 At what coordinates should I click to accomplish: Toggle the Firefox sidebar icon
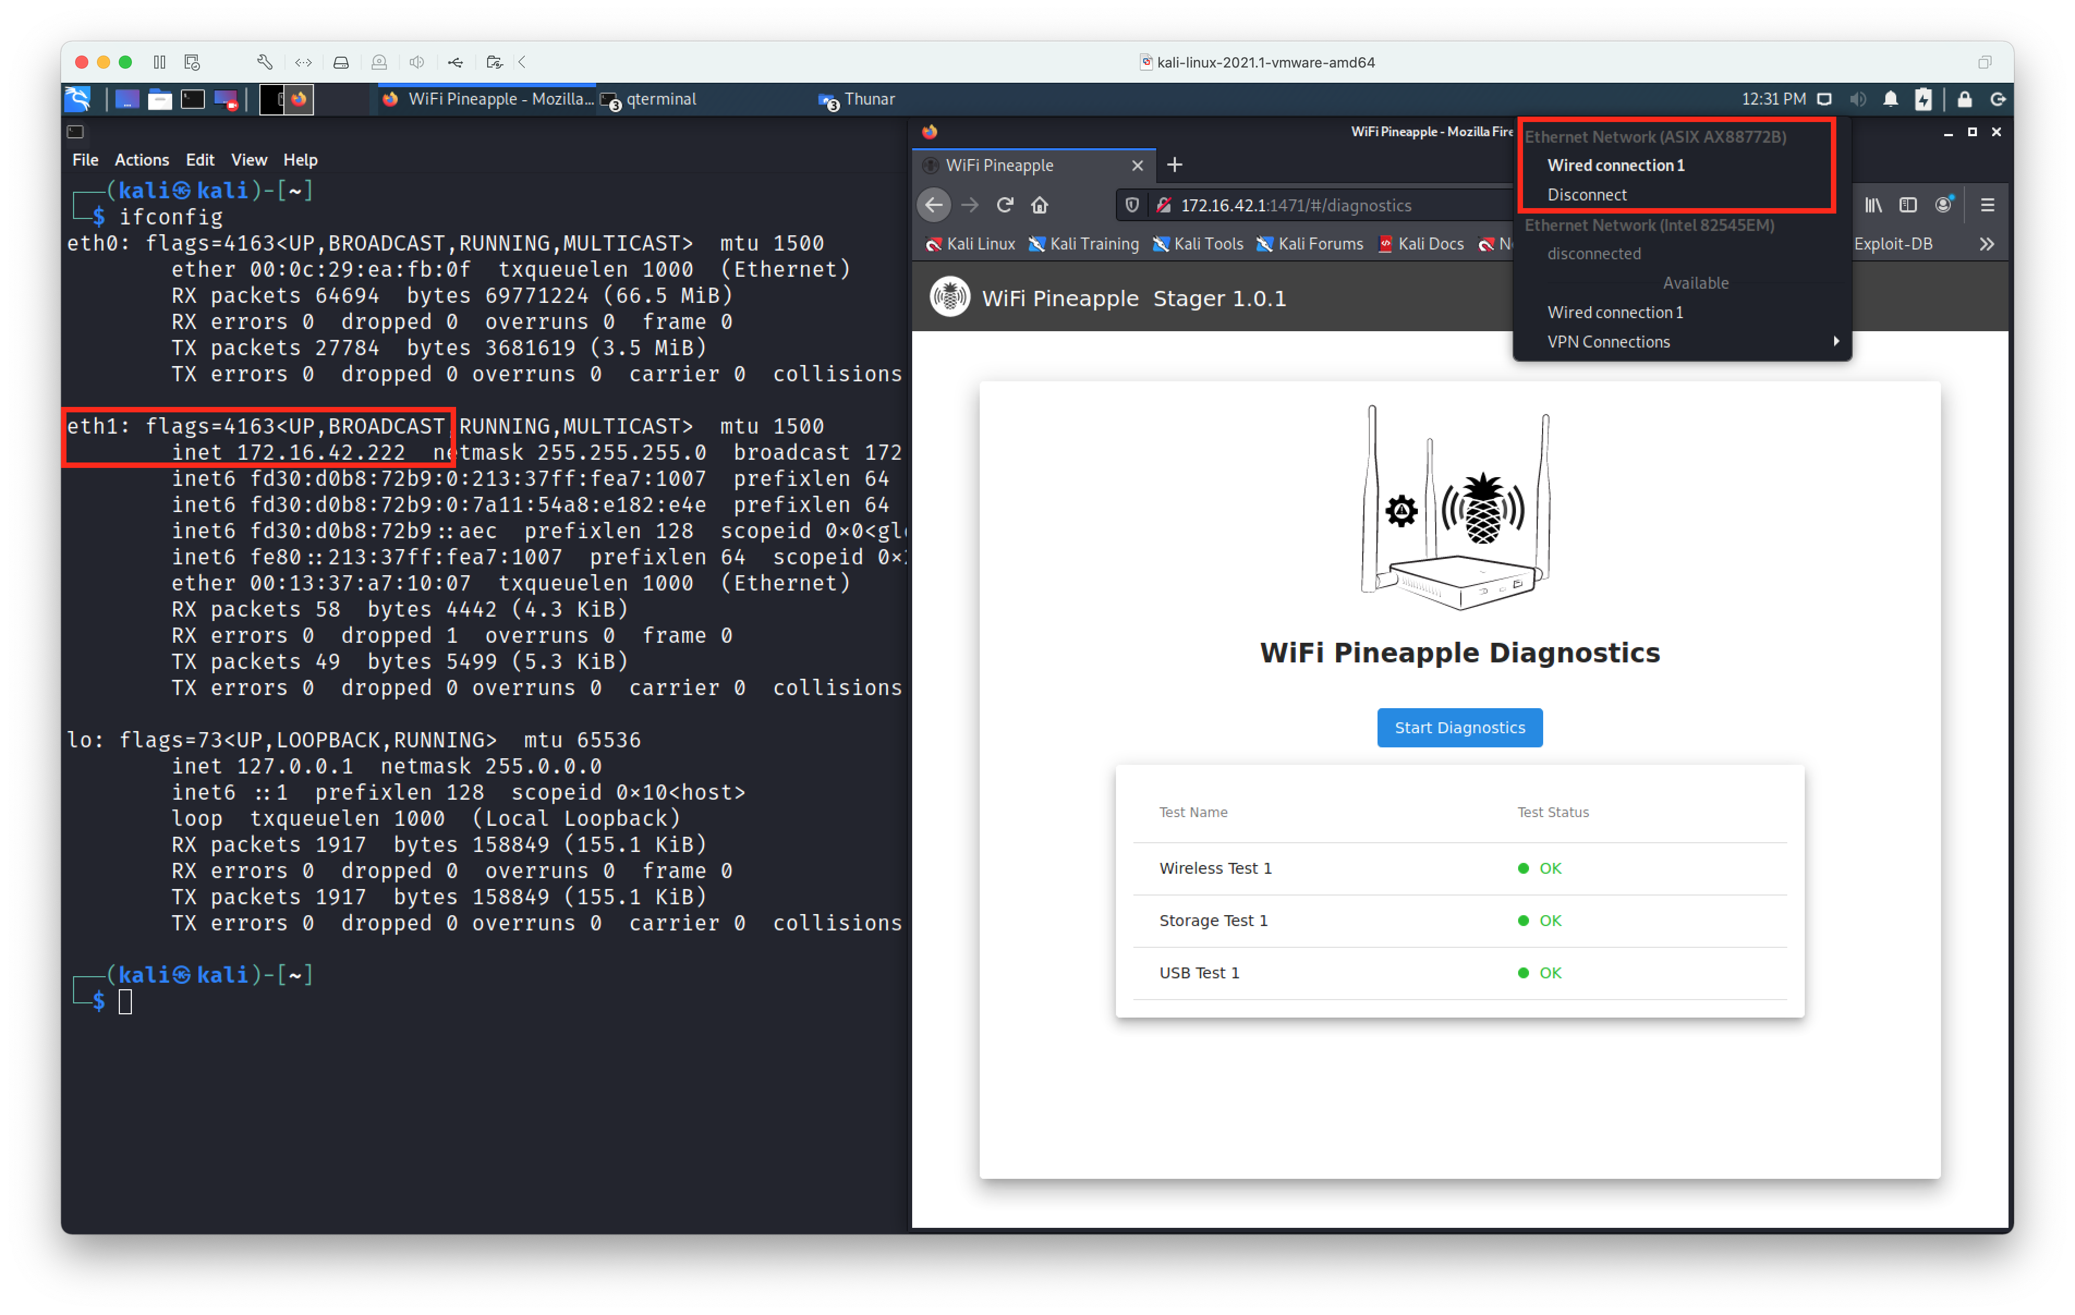(x=1908, y=205)
